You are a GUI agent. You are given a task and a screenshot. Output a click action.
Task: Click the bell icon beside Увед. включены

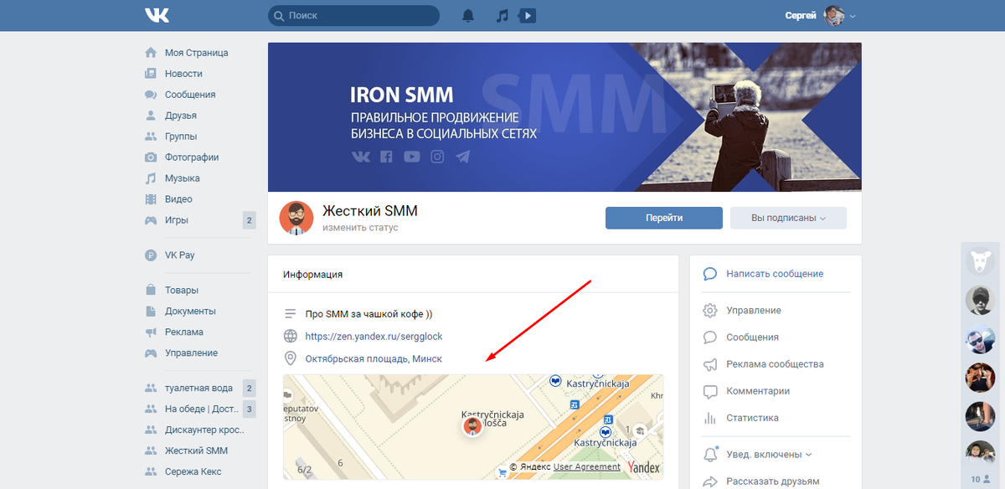point(710,454)
